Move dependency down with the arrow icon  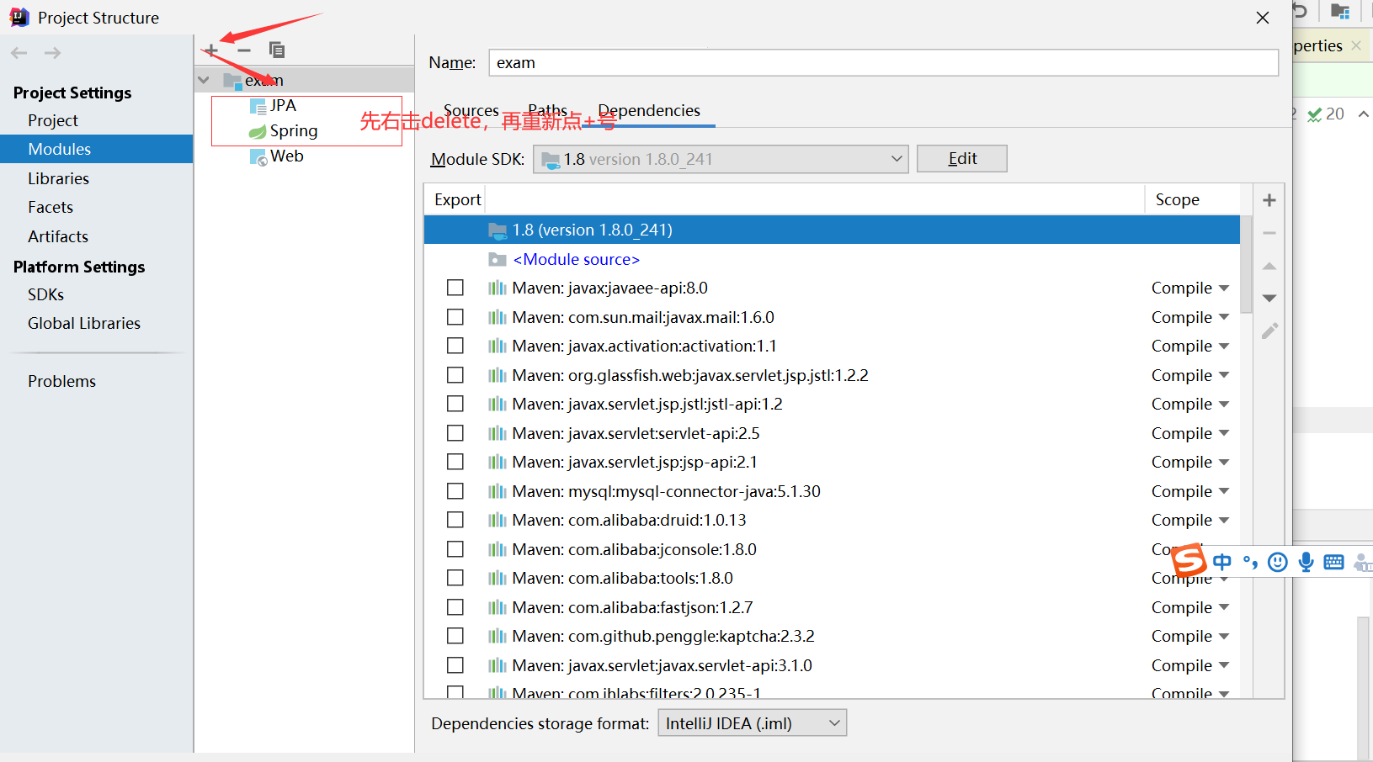1269,299
